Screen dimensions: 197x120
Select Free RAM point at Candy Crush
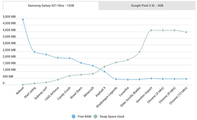click(70, 58)
